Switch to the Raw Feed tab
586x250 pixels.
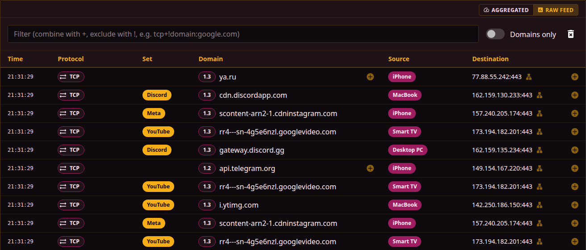pos(556,10)
